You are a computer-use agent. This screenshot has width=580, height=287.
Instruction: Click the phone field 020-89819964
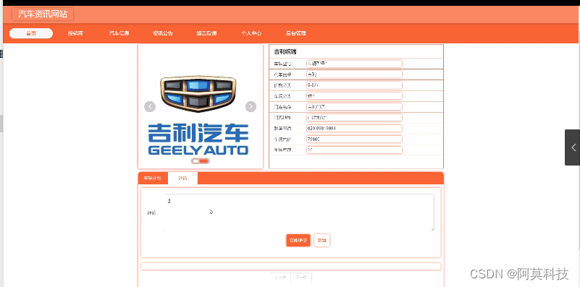[x=354, y=128]
